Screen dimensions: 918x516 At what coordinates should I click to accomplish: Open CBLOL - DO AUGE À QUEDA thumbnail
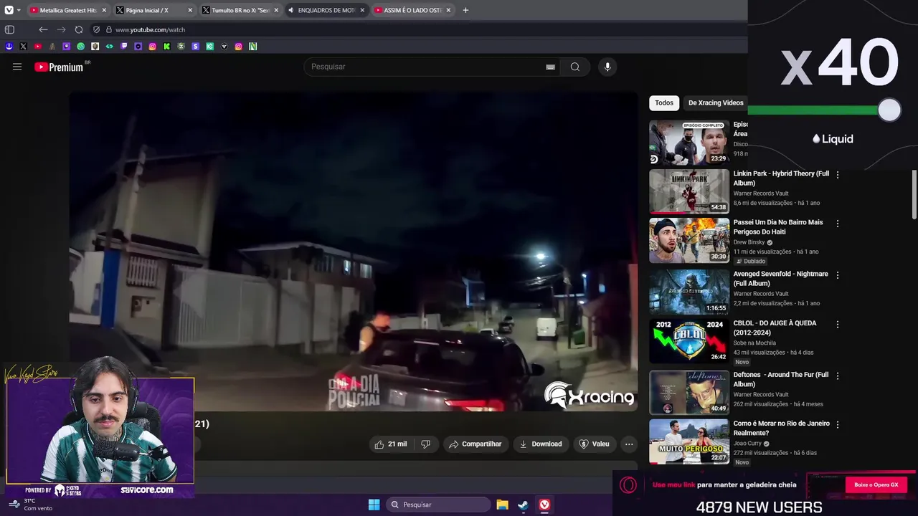[x=689, y=340]
